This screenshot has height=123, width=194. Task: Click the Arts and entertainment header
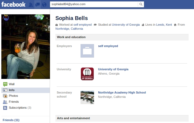[122, 118]
